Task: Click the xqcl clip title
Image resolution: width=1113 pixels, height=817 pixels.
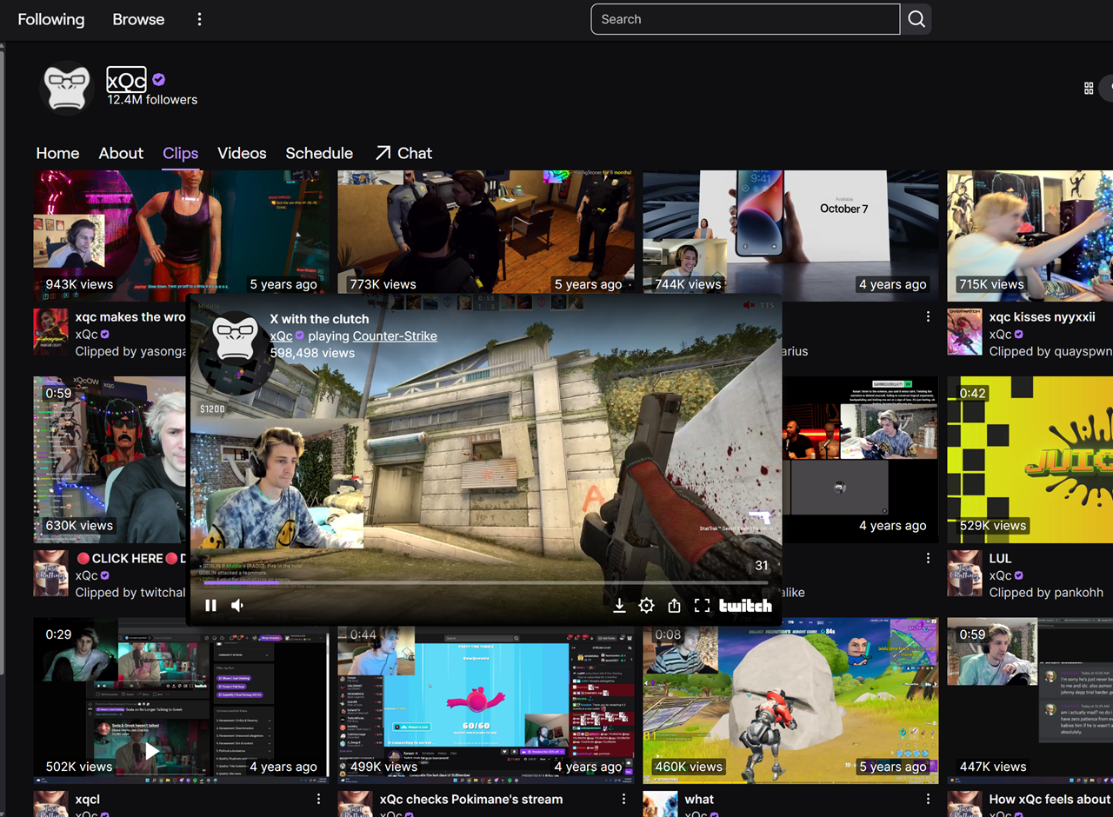Action: [87, 799]
